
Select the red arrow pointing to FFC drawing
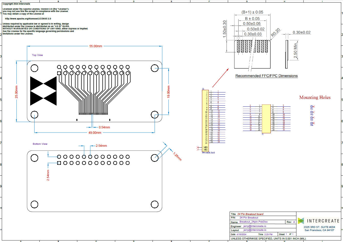click(x=220, y=78)
